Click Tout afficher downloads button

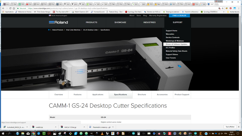point(230,127)
